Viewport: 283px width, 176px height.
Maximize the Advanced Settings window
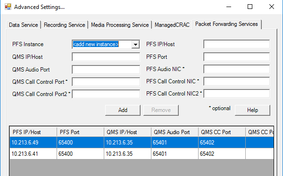pyautogui.click(x=250, y=7)
